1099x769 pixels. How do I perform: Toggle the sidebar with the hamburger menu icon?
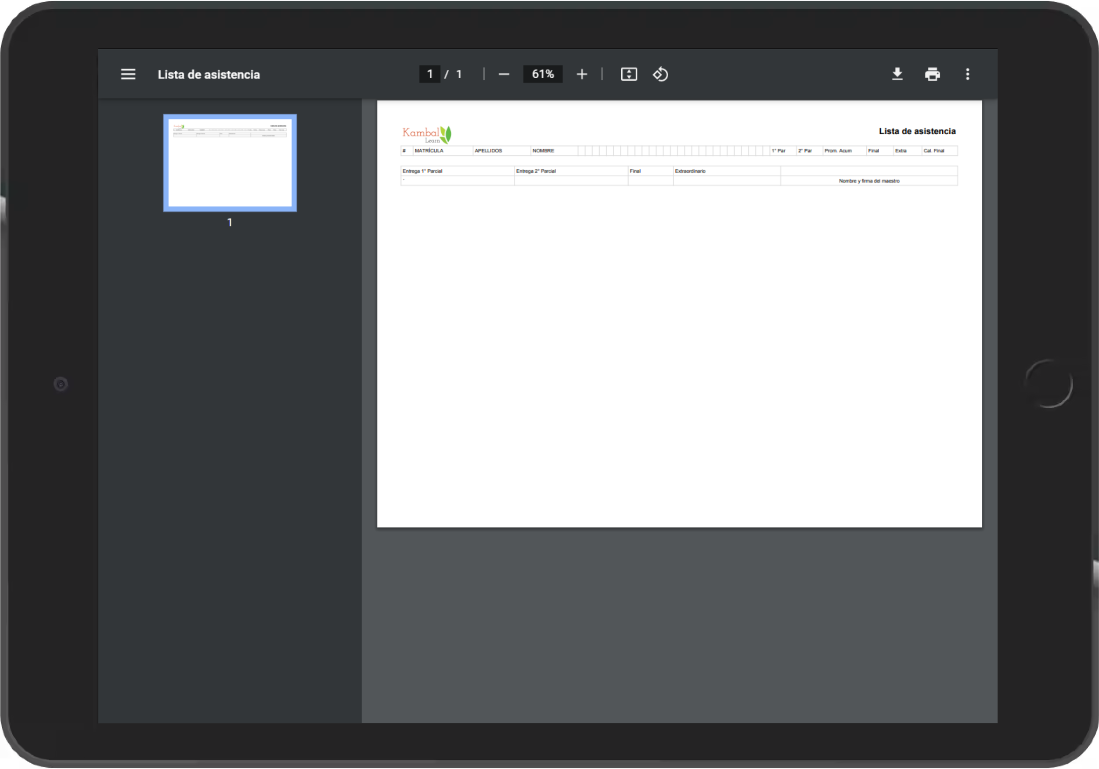(x=128, y=74)
